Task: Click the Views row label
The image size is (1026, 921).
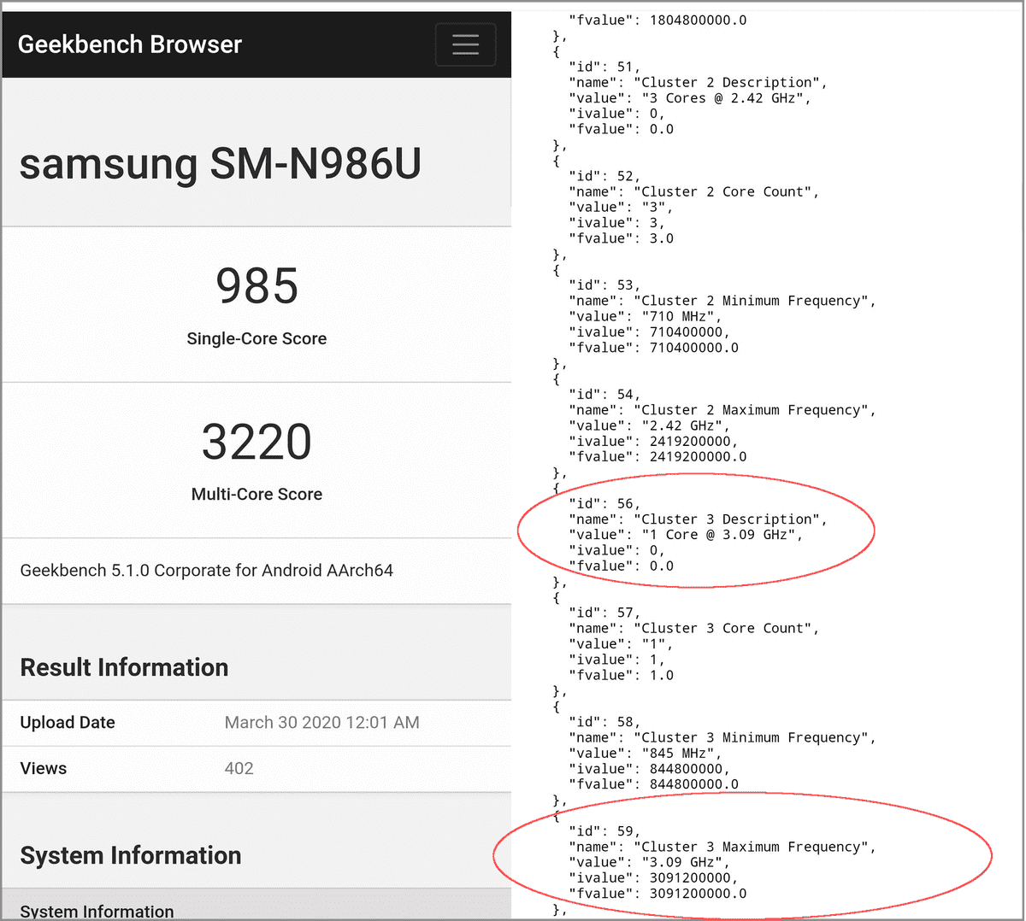Action: (x=44, y=768)
